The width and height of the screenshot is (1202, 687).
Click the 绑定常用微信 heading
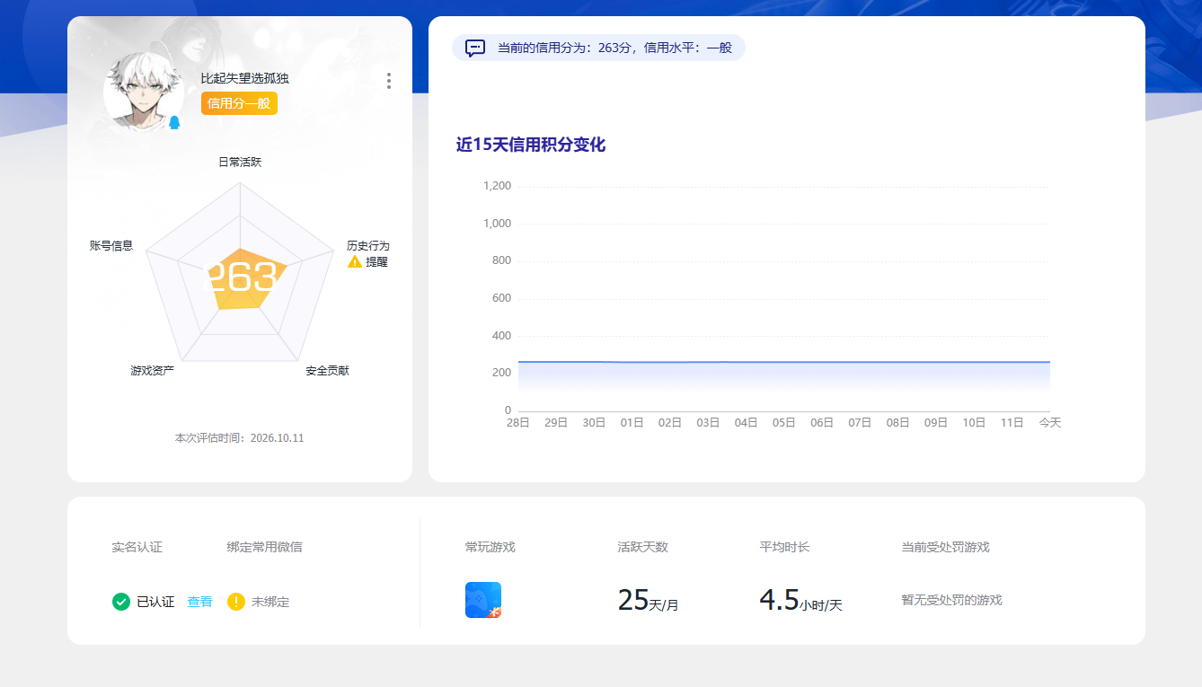264,546
